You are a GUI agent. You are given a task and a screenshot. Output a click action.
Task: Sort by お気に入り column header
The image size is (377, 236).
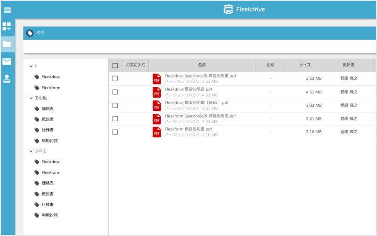[136, 65]
